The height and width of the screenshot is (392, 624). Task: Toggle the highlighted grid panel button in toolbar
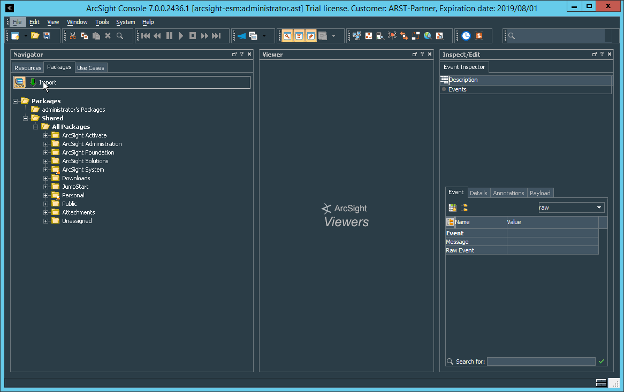[x=299, y=36]
